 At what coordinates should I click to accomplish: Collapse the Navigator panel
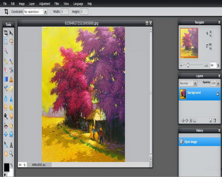pos(219,22)
